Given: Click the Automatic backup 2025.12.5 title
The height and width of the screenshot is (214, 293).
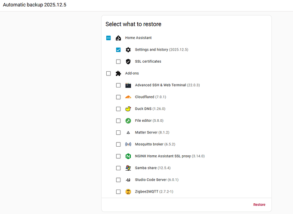Looking at the screenshot, I should [35, 5].
